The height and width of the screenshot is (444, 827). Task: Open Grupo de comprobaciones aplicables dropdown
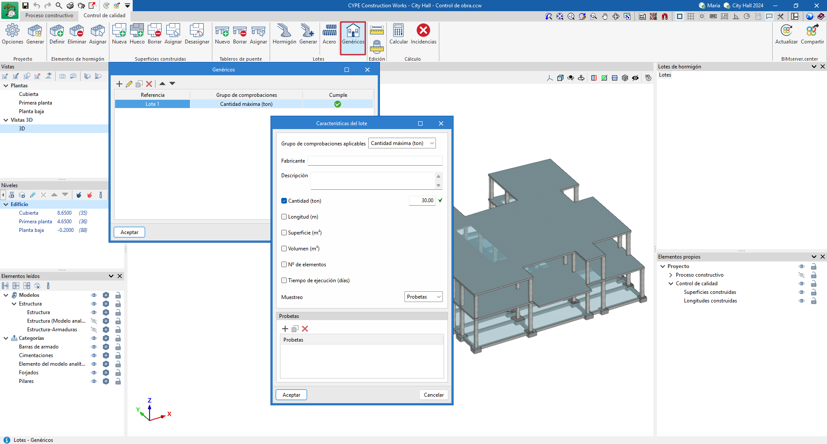402,143
